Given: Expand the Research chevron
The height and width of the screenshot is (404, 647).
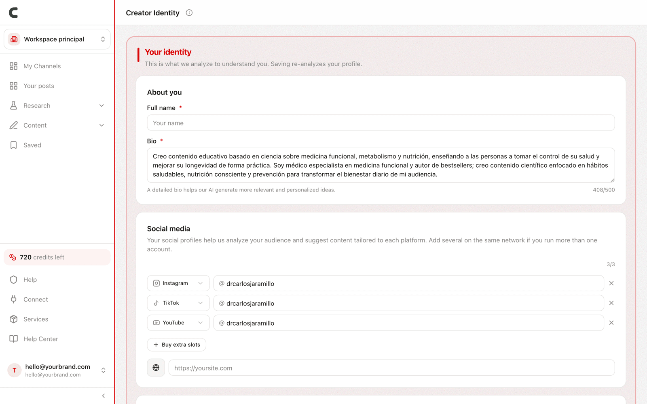Looking at the screenshot, I should [x=101, y=105].
